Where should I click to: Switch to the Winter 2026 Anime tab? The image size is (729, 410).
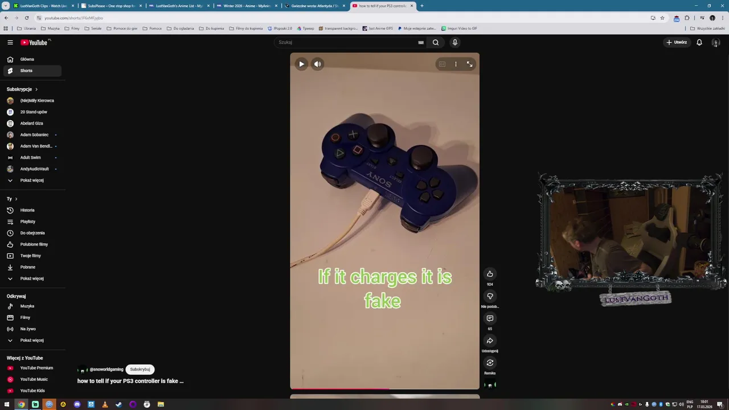coord(247,6)
